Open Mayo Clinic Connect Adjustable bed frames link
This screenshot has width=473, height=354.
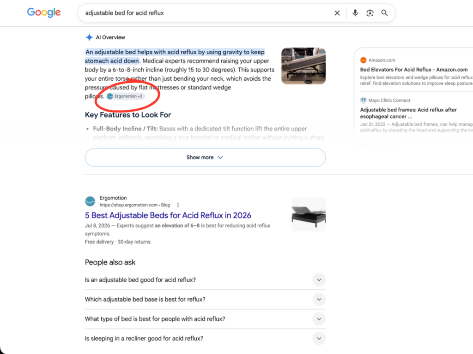[408, 113]
